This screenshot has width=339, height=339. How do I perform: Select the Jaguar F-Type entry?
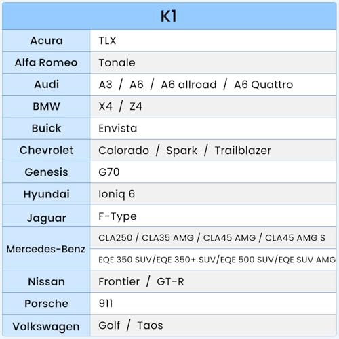[117, 216]
